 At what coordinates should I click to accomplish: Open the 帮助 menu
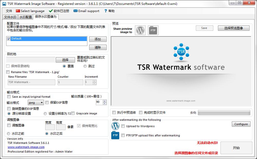109,11
